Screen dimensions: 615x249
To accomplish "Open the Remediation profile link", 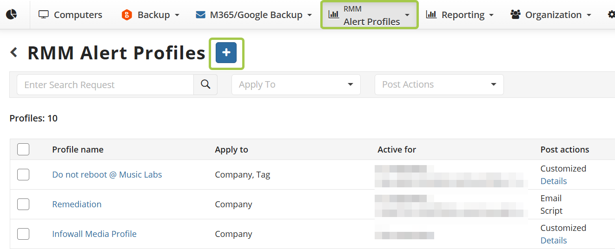I will coord(77,204).
